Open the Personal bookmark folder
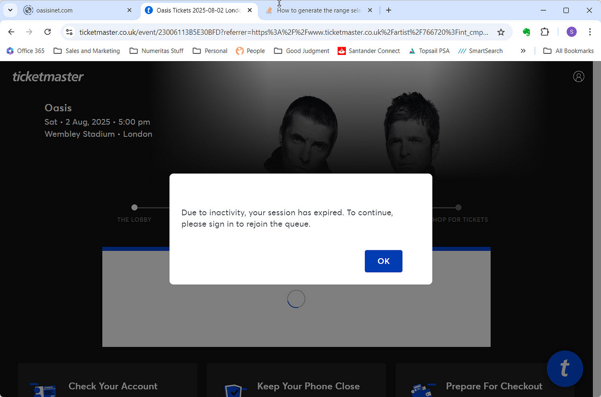The height and width of the screenshot is (397, 601). [210, 51]
